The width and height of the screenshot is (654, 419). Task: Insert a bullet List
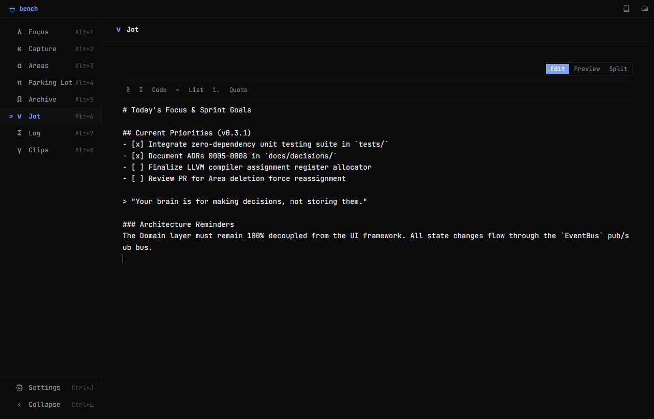click(x=196, y=90)
